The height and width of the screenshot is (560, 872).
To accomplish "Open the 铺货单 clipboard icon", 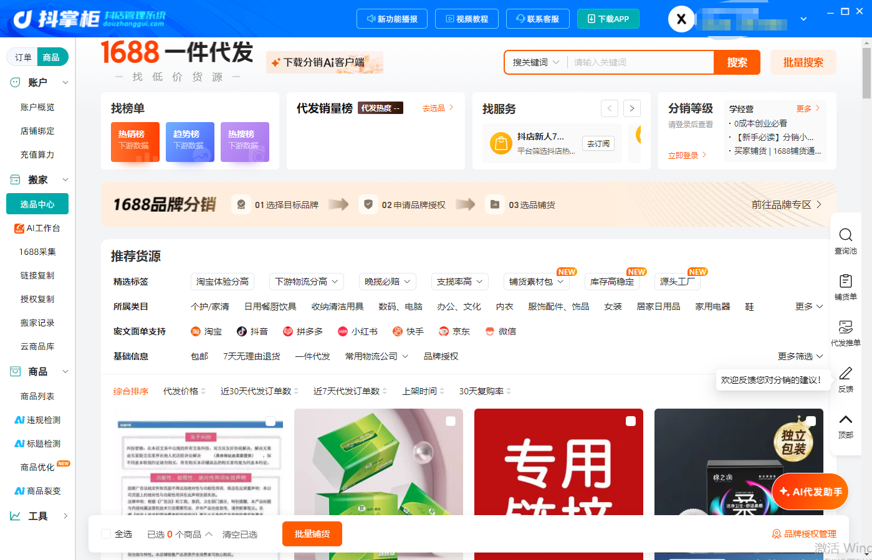I will point(845,281).
